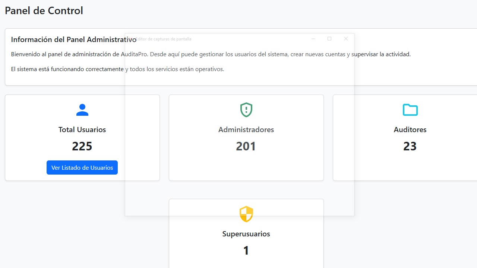Click the blue user icon above Total Usuarios
This screenshot has height=268, width=477.
click(82, 110)
